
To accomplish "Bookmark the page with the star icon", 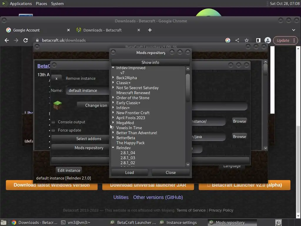I will pyautogui.click(x=247, y=40).
